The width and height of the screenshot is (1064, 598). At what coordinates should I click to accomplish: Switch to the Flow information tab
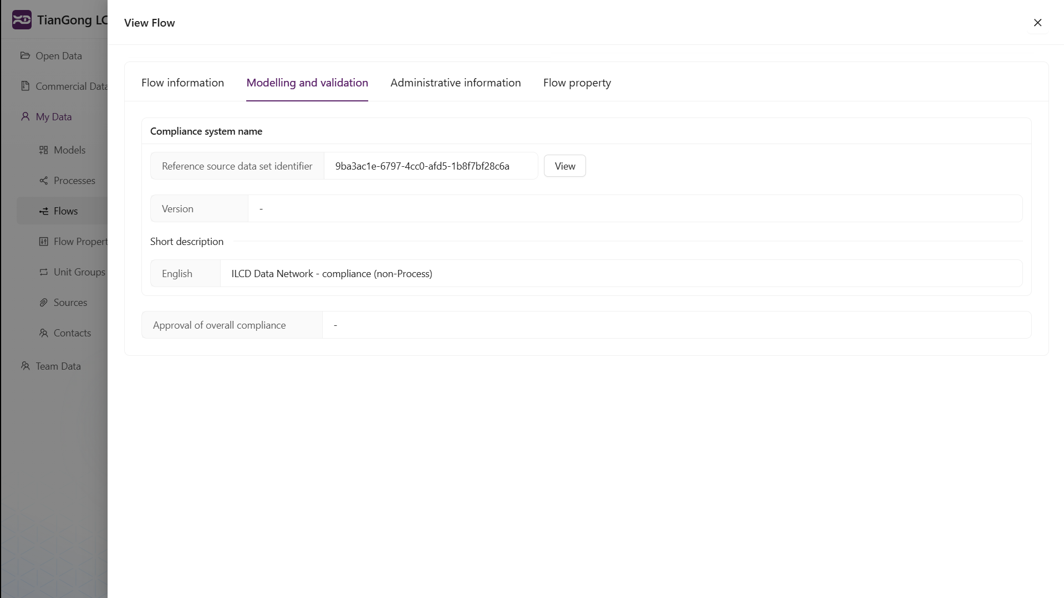[x=182, y=83]
